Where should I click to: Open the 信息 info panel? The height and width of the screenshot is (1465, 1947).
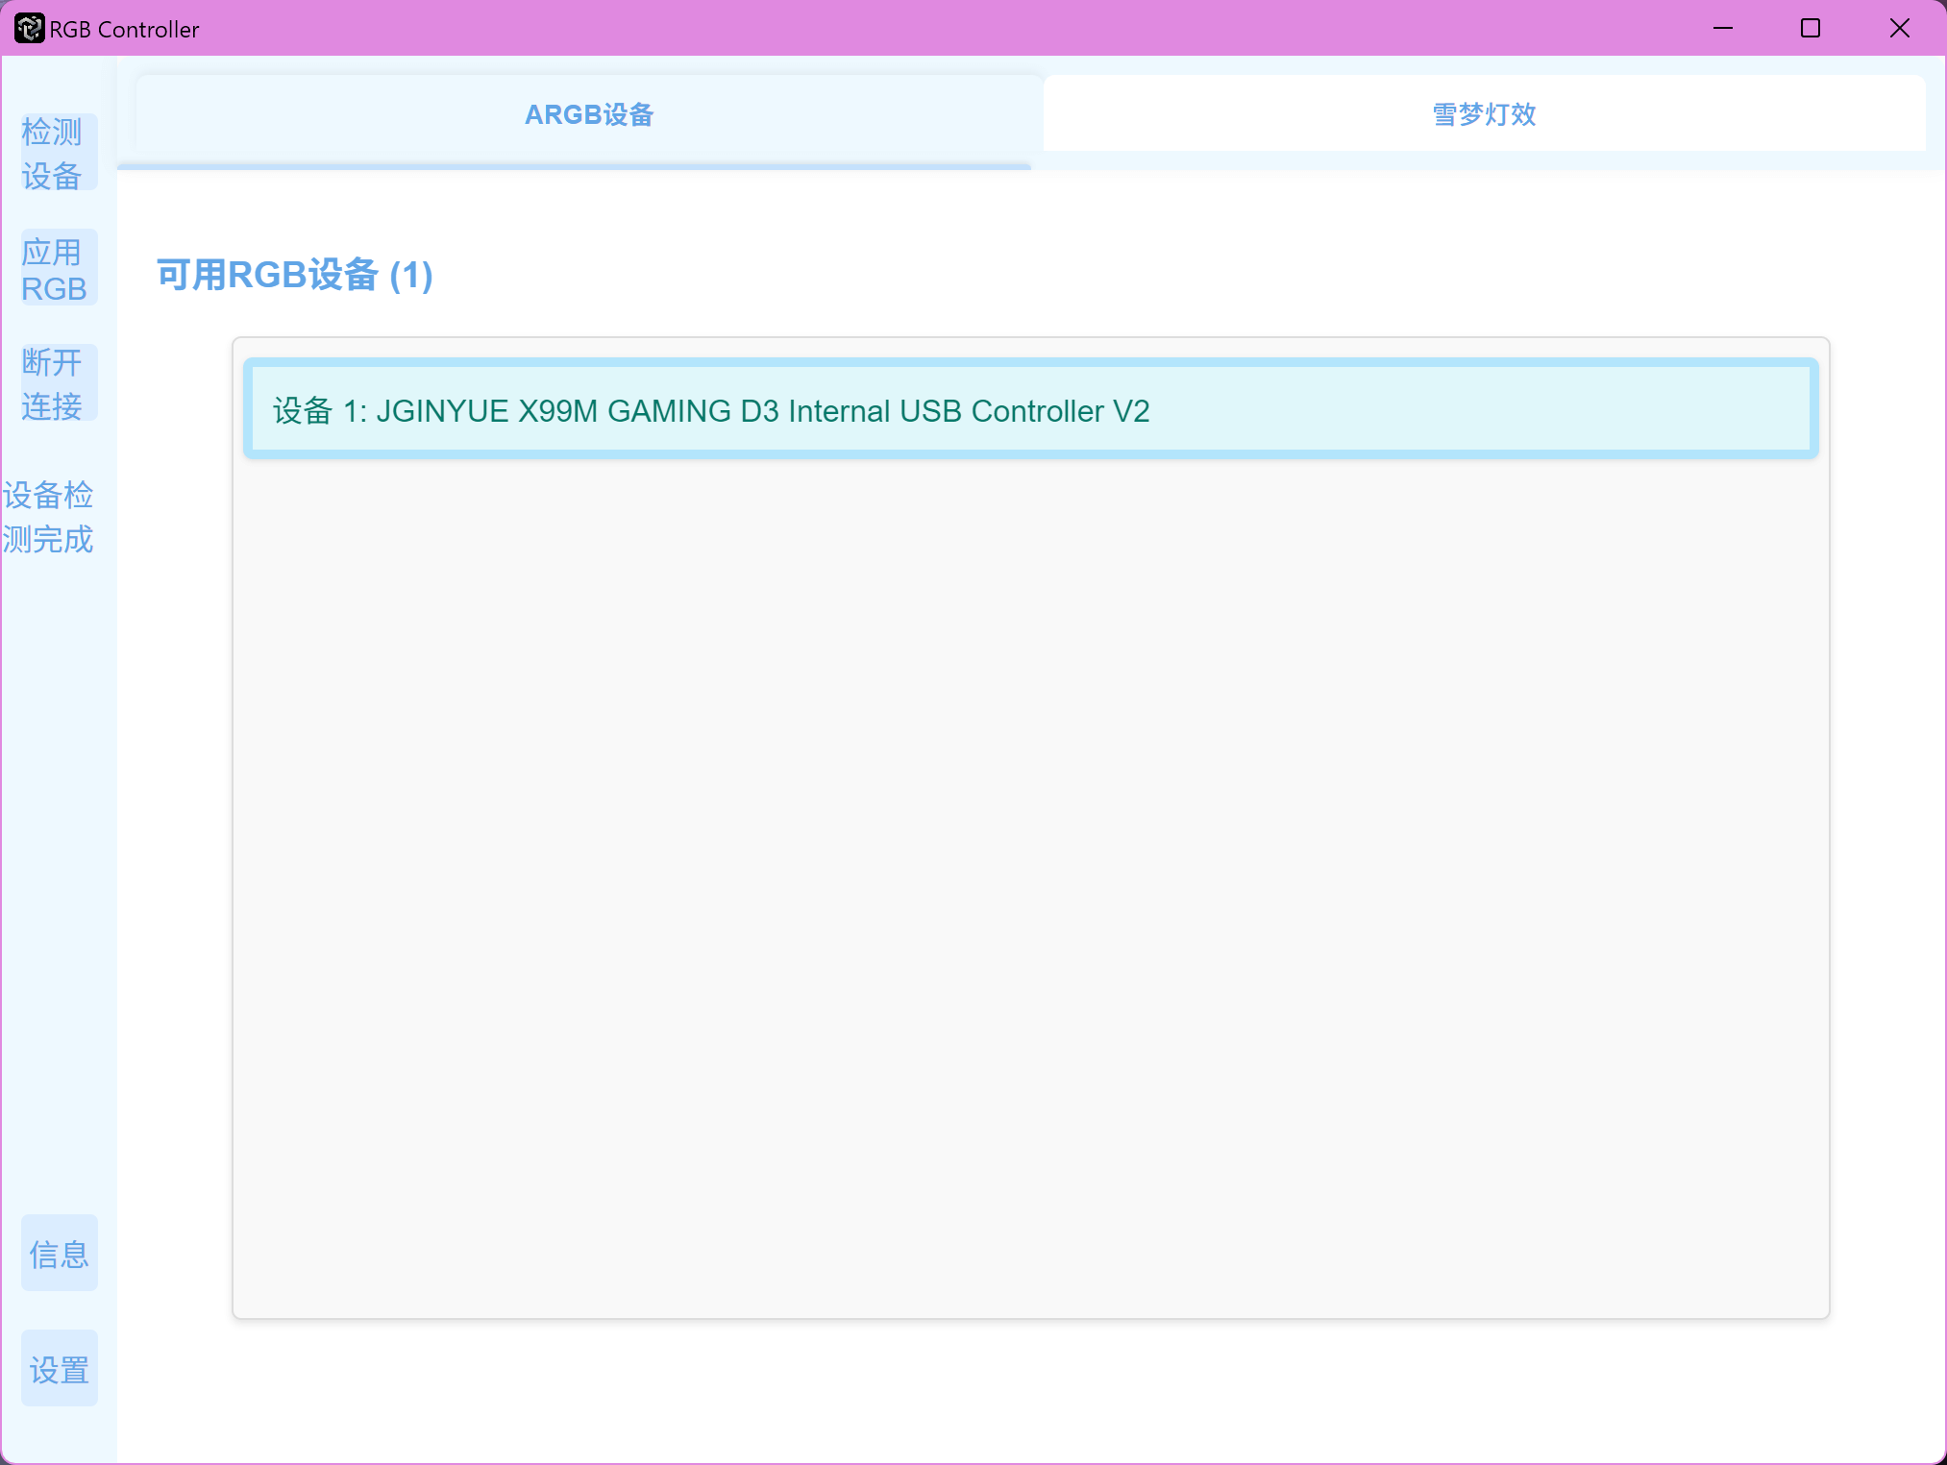tap(59, 1253)
